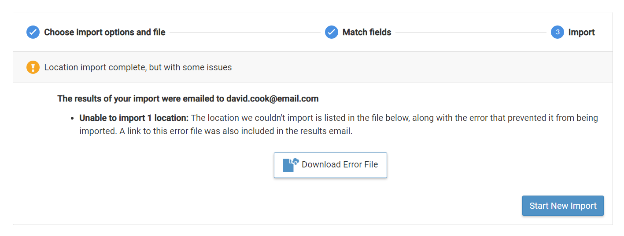Go back to Choose import options step
The width and height of the screenshot is (624, 236).
pos(105,32)
